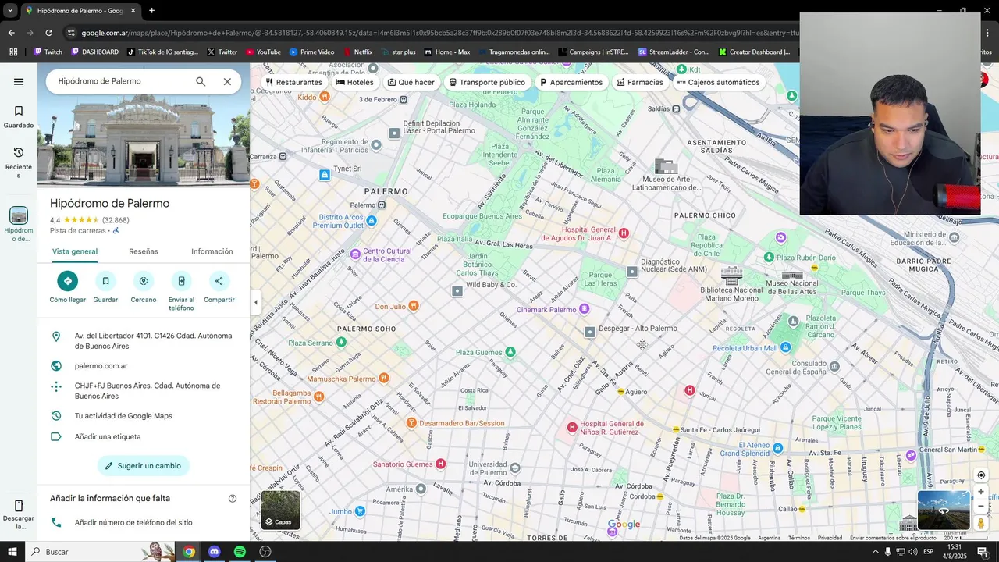Image resolution: width=999 pixels, height=562 pixels.
Task: Open the Google Maps hamburger menu
Action: coord(19,82)
